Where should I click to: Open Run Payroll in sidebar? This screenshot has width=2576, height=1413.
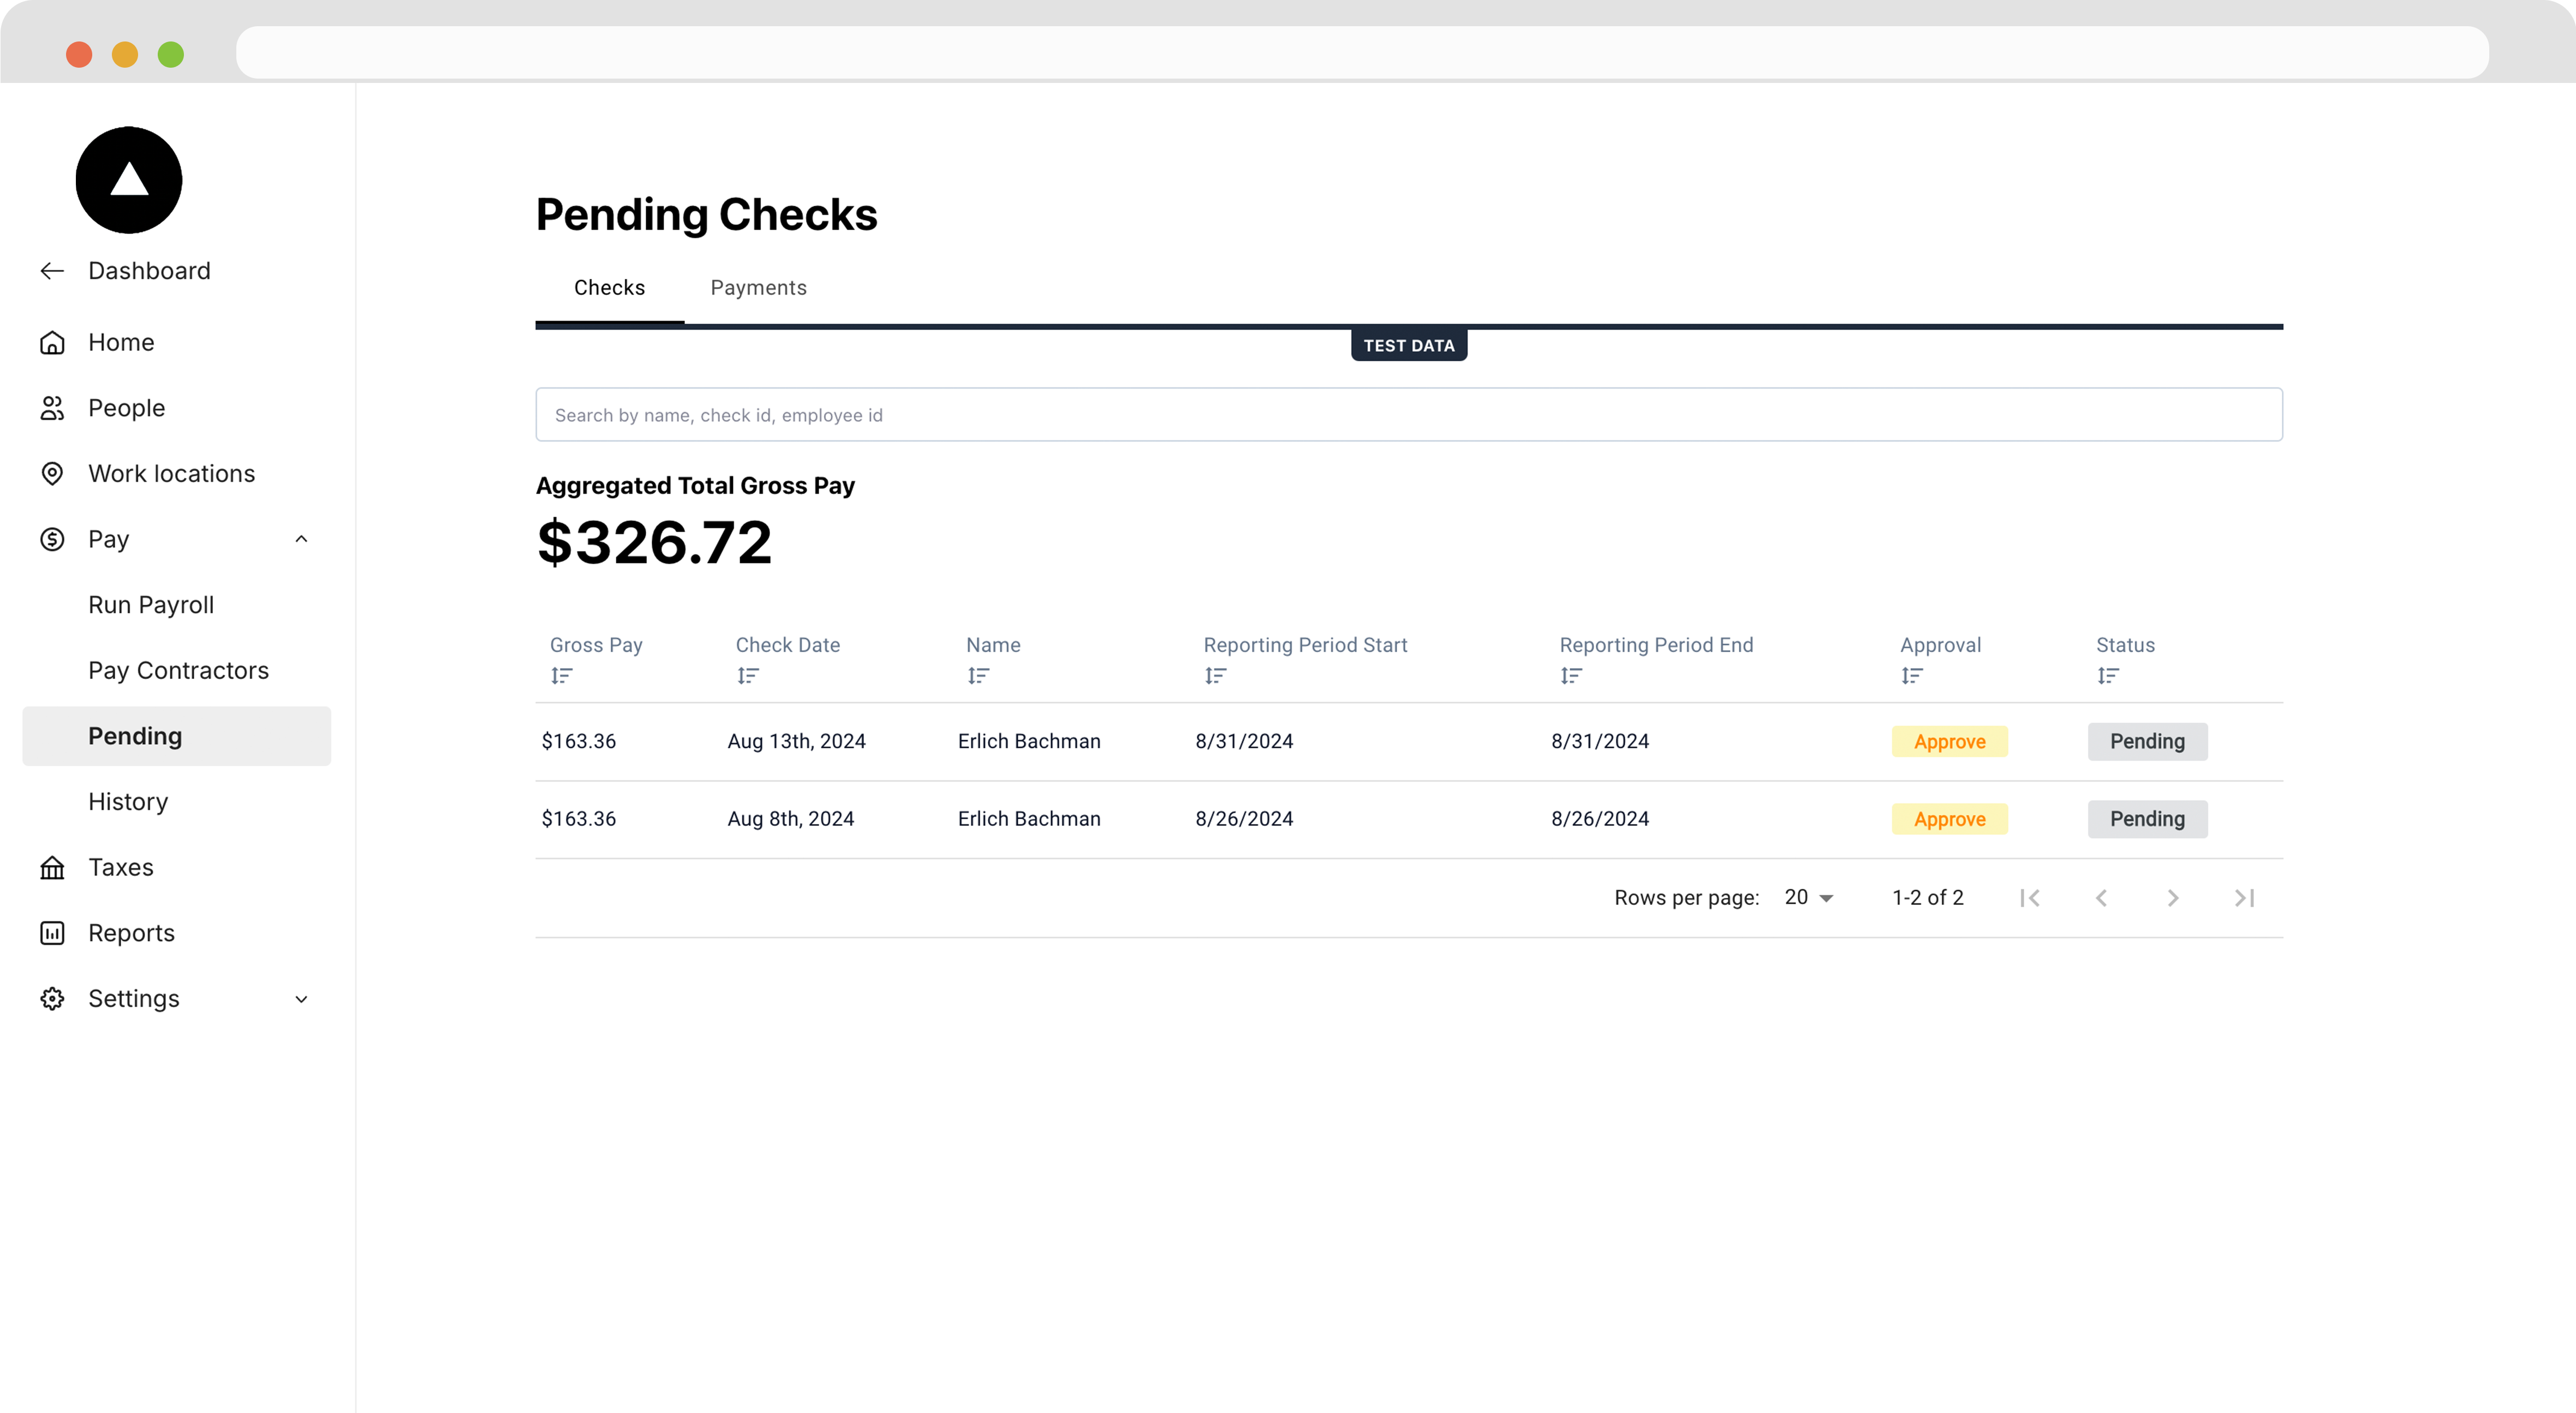coord(151,605)
